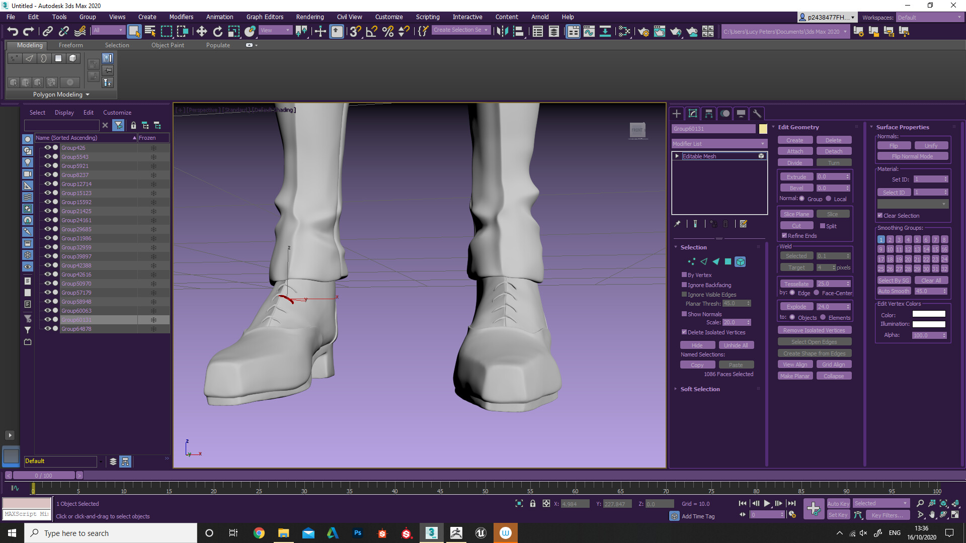Click the object color swatch beside Group60131
This screenshot has width=966, height=543.
pyautogui.click(x=763, y=129)
